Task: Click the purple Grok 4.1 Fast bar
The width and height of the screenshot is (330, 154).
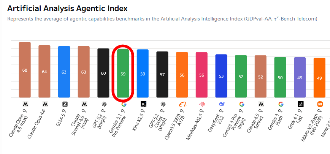Action: (300, 77)
